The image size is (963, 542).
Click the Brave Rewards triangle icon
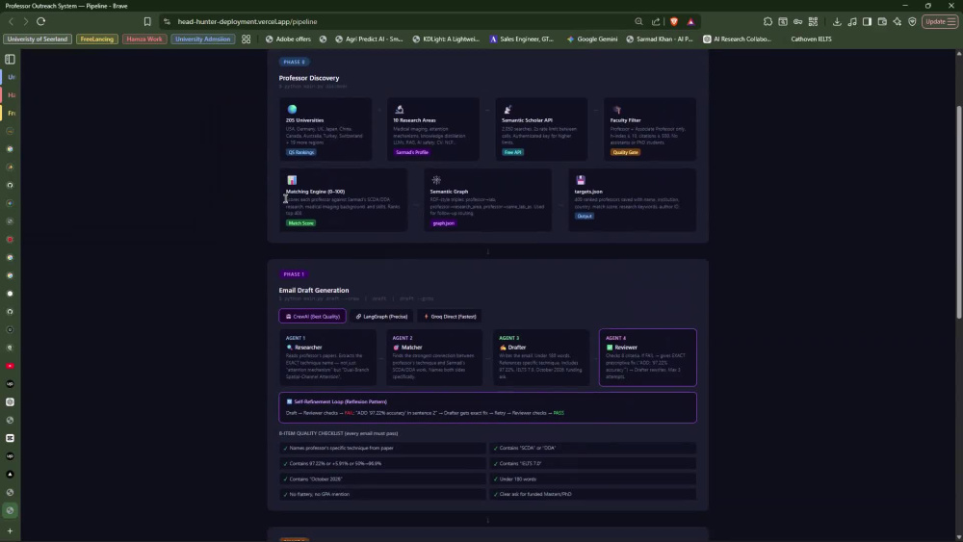coord(690,21)
